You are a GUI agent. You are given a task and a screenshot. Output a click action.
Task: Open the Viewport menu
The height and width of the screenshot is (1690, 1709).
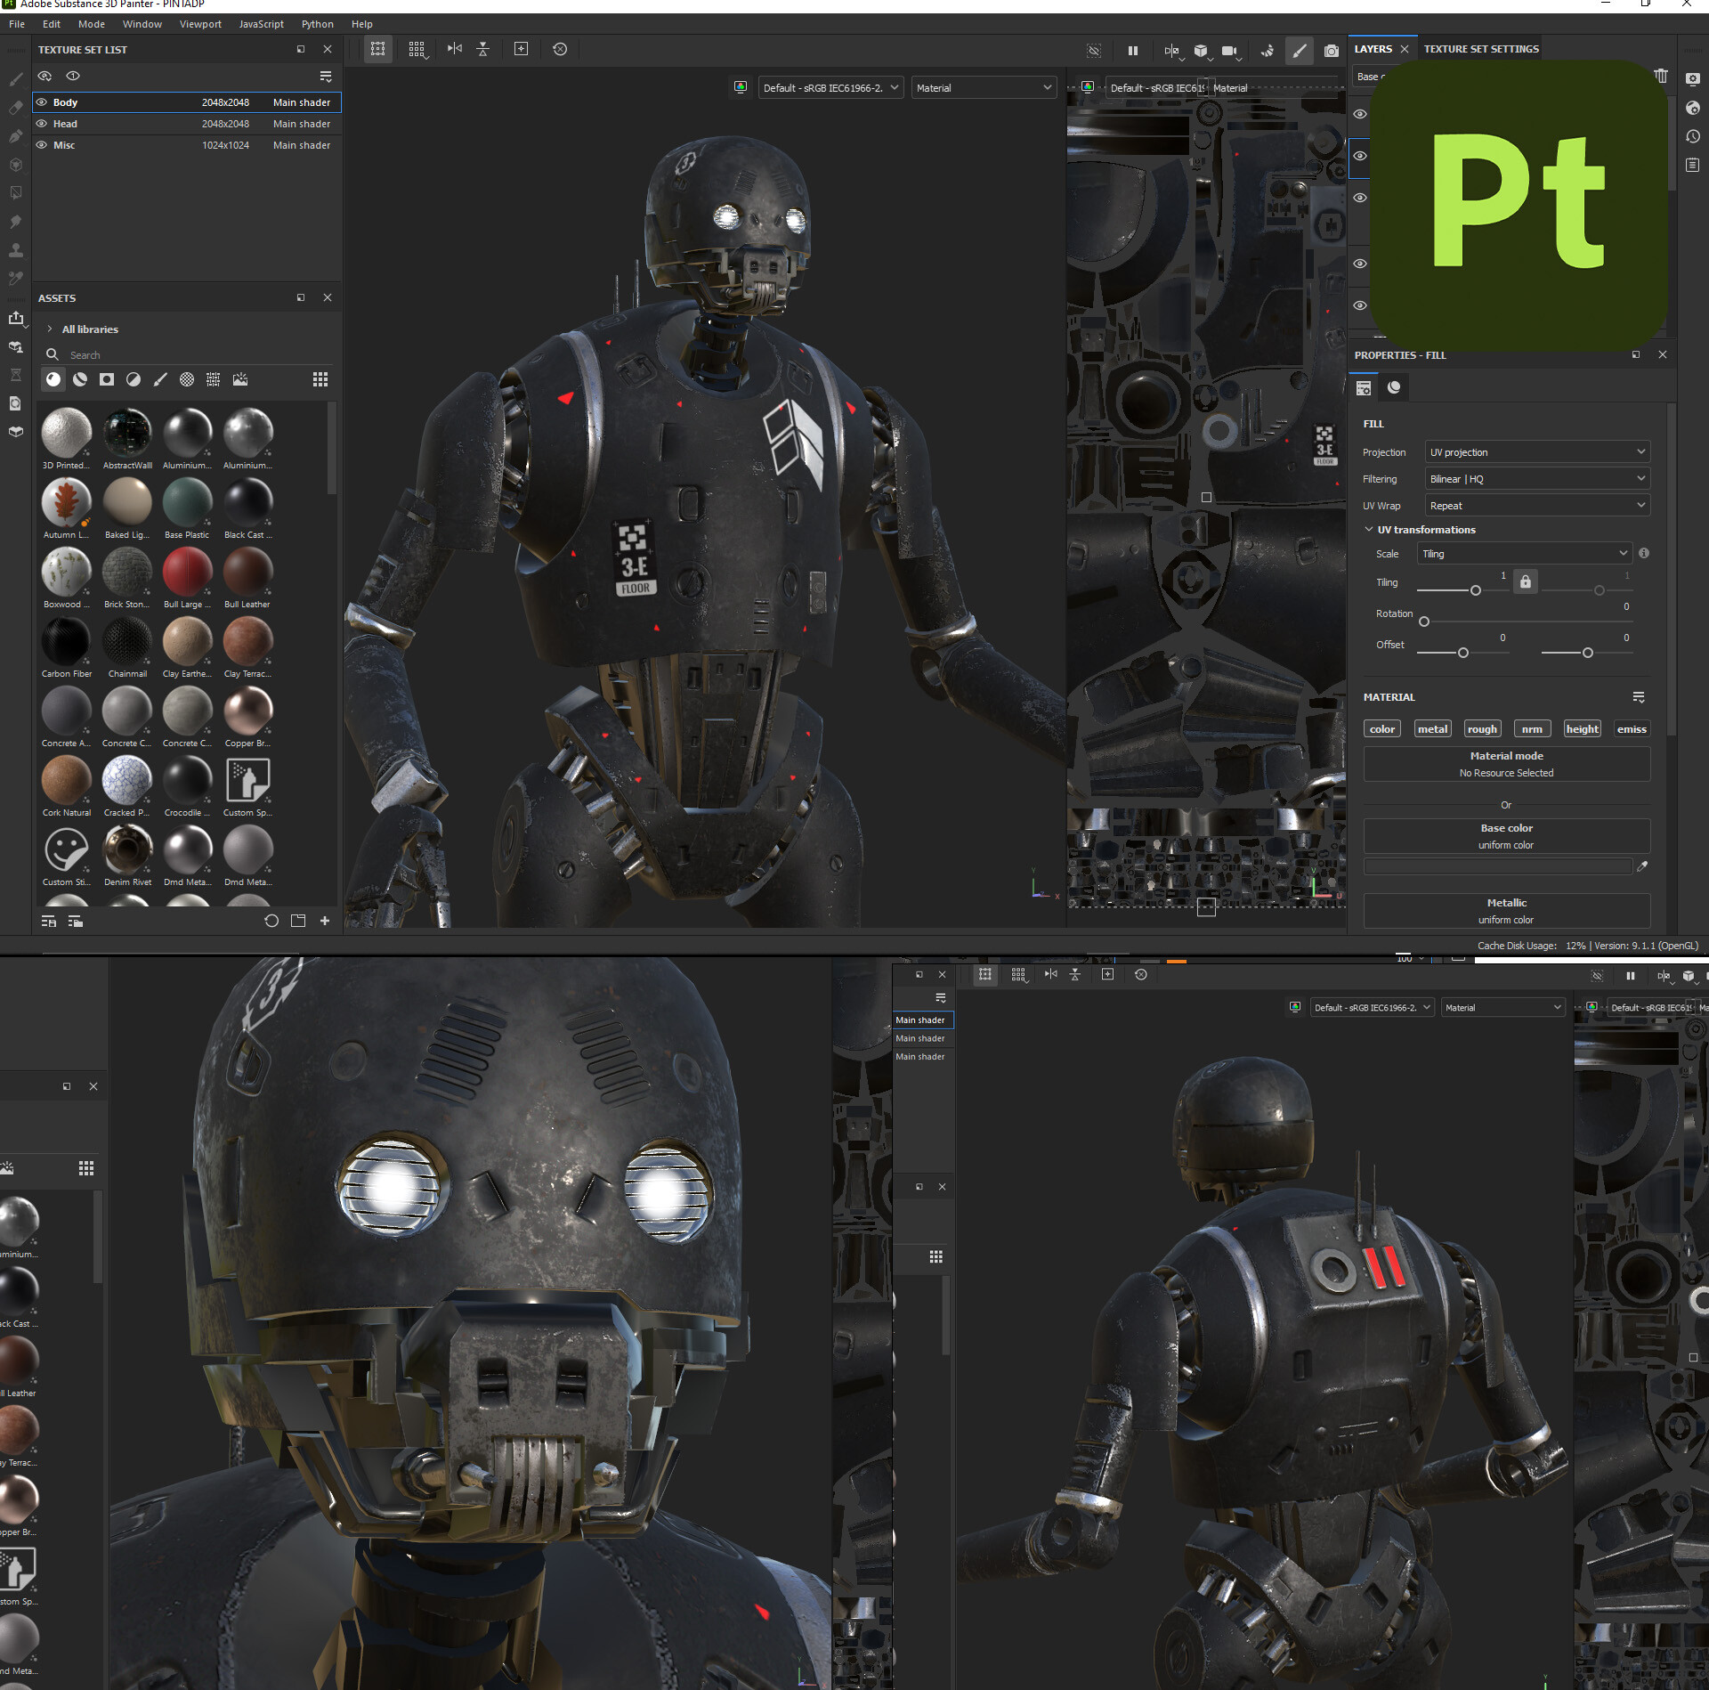[x=200, y=24]
